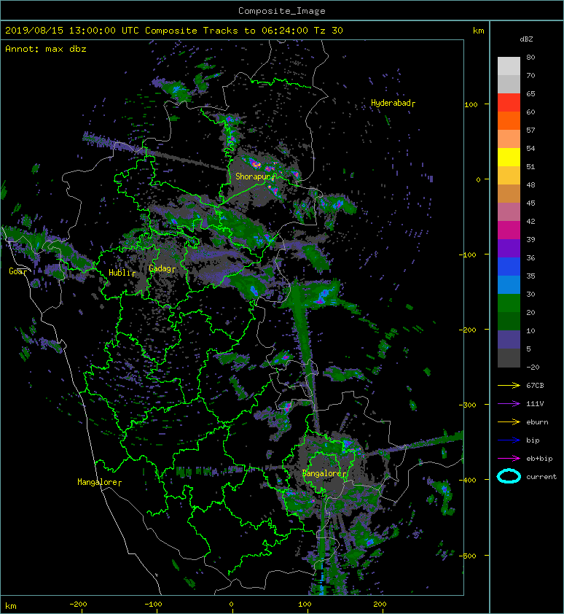Select the Gadag city label
Image resolution: width=564 pixels, height=614 pixels.
coord(160,268)
